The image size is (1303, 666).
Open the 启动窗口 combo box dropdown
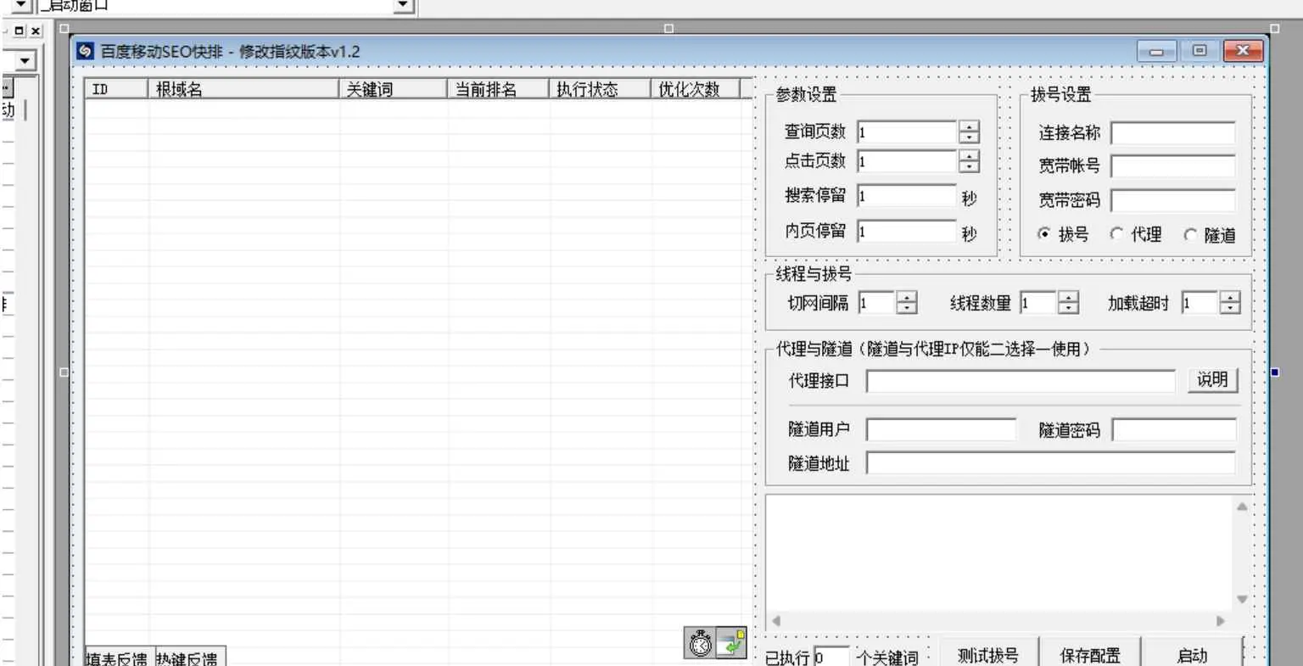(x=405, y=6)
